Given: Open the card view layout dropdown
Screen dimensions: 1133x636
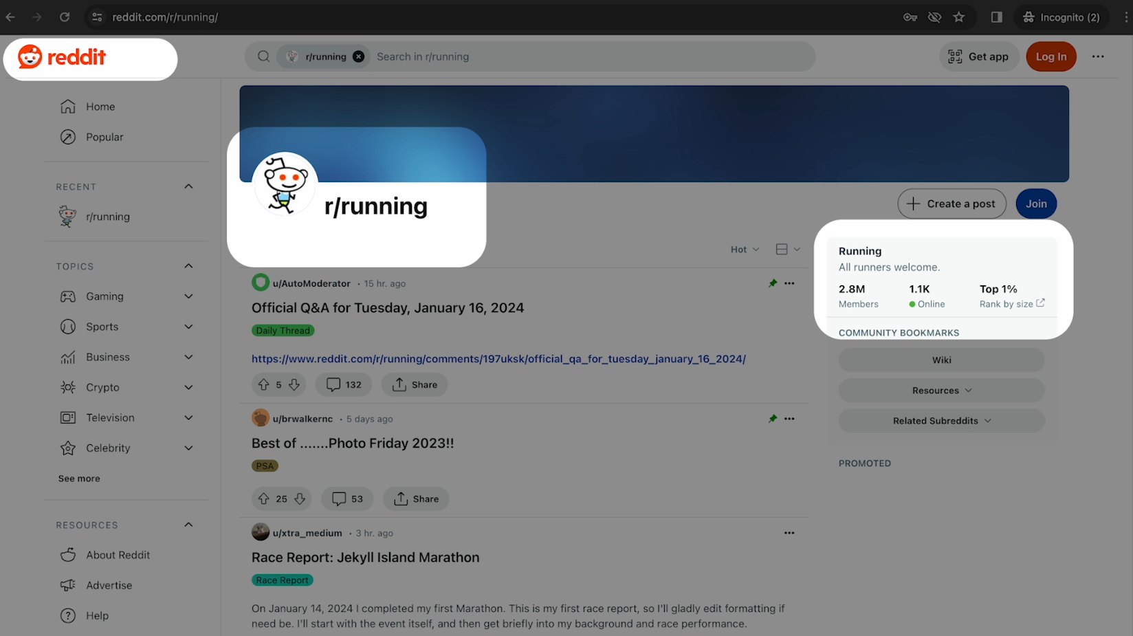Looking at the screenshot, I should 788,250.
